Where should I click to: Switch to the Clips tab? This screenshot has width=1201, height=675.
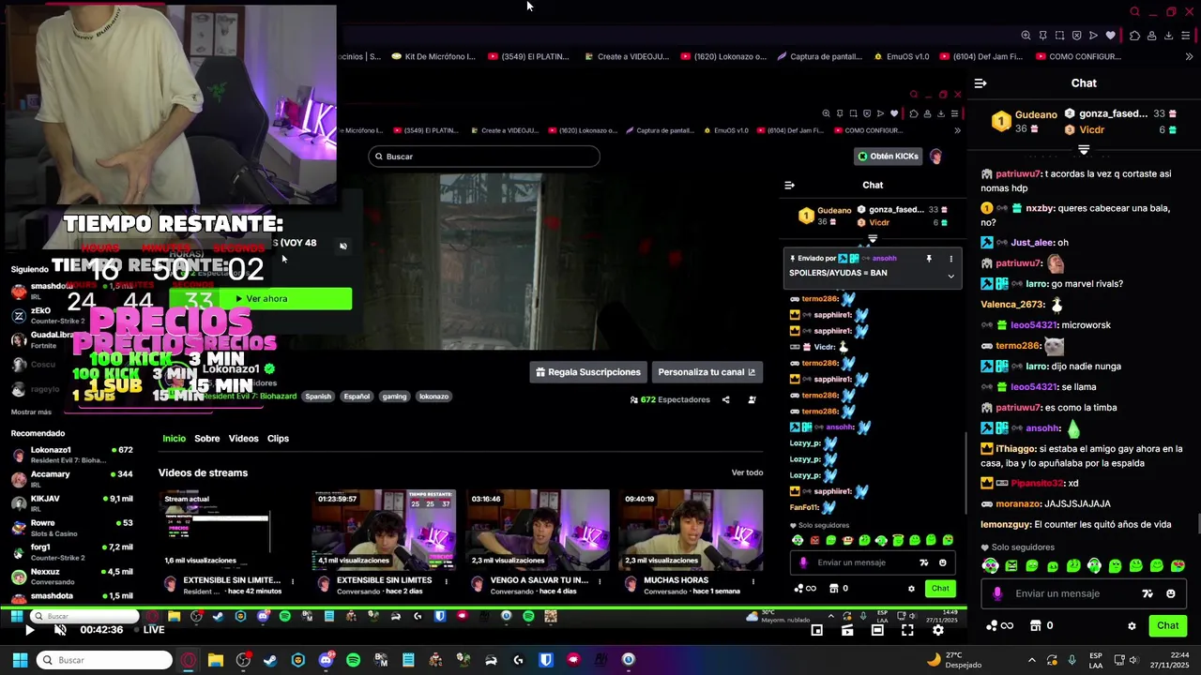278,439
